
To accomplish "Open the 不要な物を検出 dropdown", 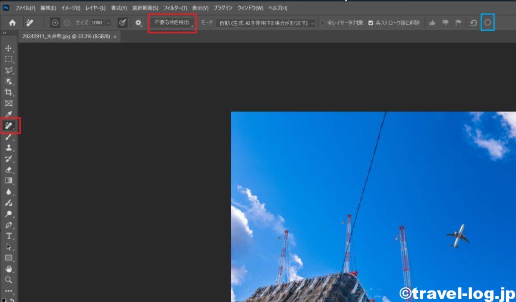I will (172, 23).
